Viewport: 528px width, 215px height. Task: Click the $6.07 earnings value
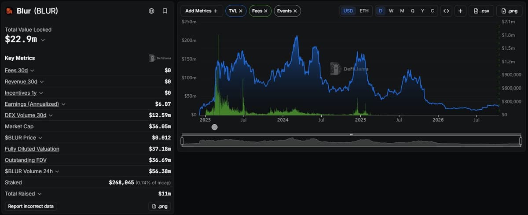(163, 104)
